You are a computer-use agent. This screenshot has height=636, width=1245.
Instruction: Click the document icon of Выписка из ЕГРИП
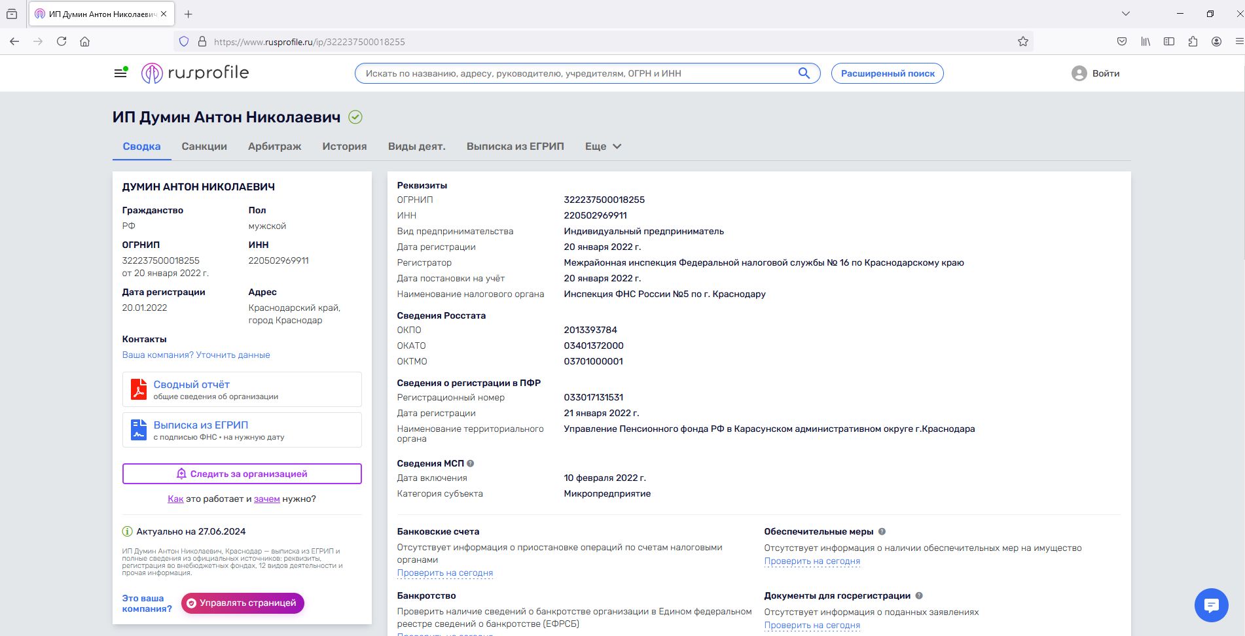click(139, 430)
